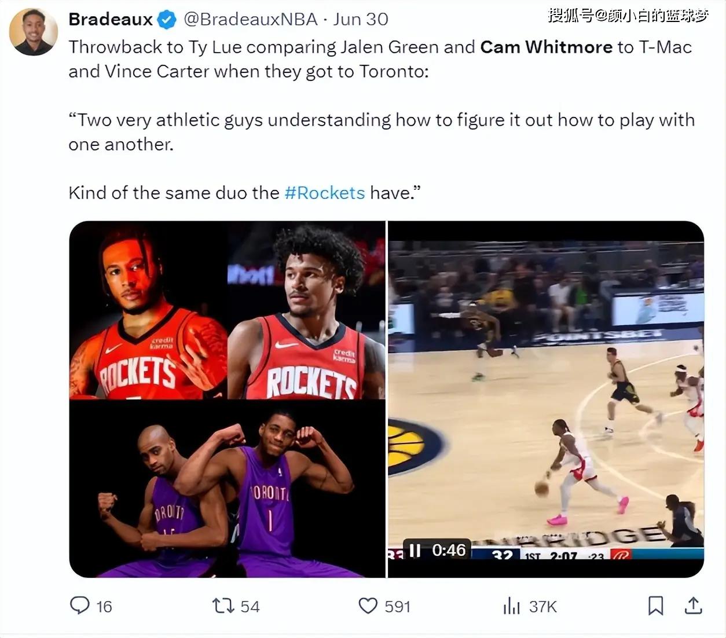Open the Bradeaux display name
The width and height of the screenshot is (726, 638).
pyautogui.click(x=110, y=19)
